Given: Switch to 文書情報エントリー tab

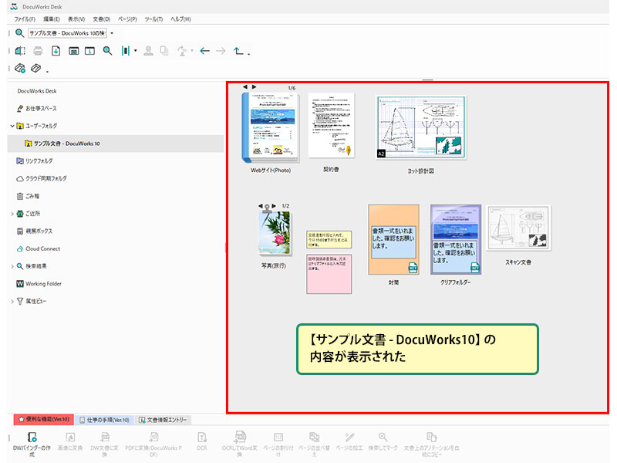Looking at the screenshot, I should (163, 420).
